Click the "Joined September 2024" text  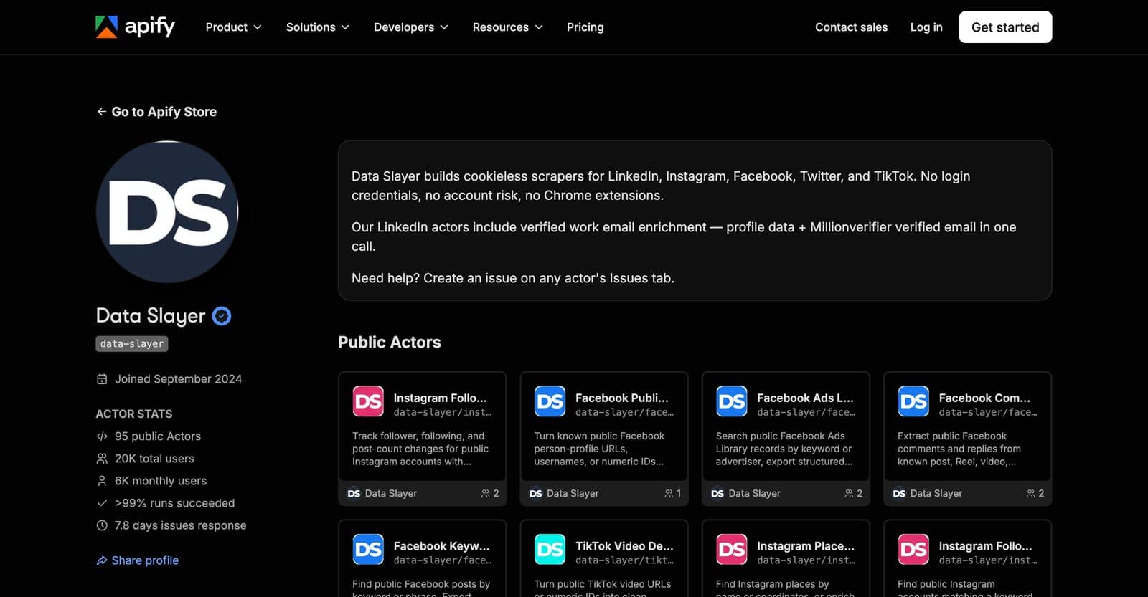coord(179,379)
